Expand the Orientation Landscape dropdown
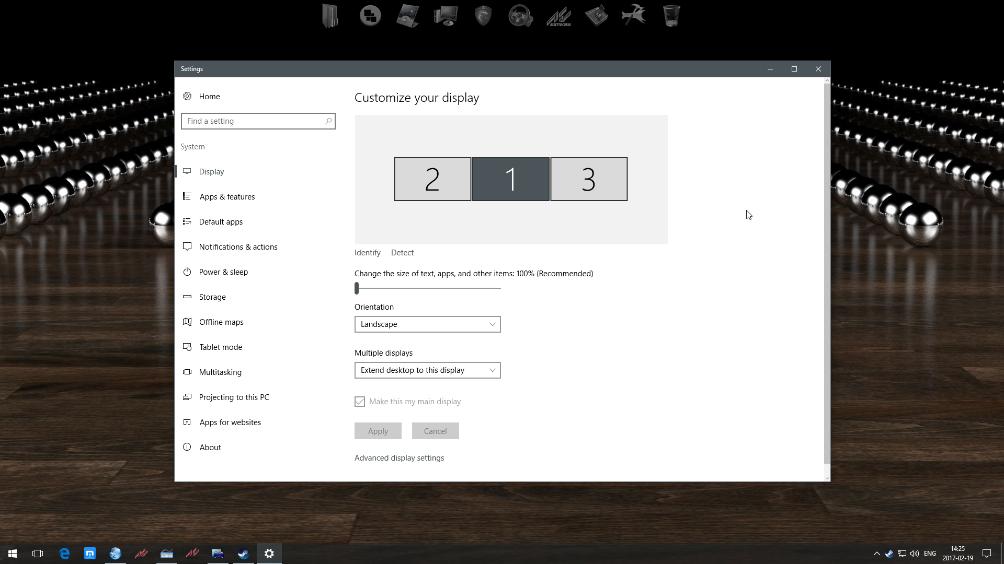The height and width of the screenshot is (564, 1004). [x=427, y=324]
